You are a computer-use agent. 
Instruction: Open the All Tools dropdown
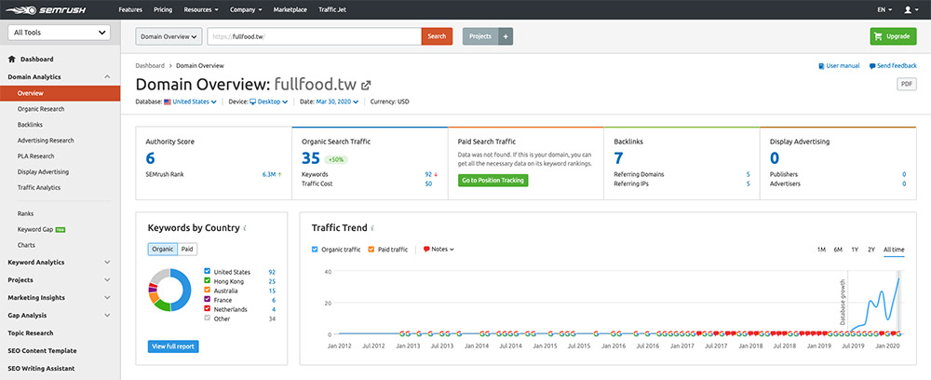[60, 33]
